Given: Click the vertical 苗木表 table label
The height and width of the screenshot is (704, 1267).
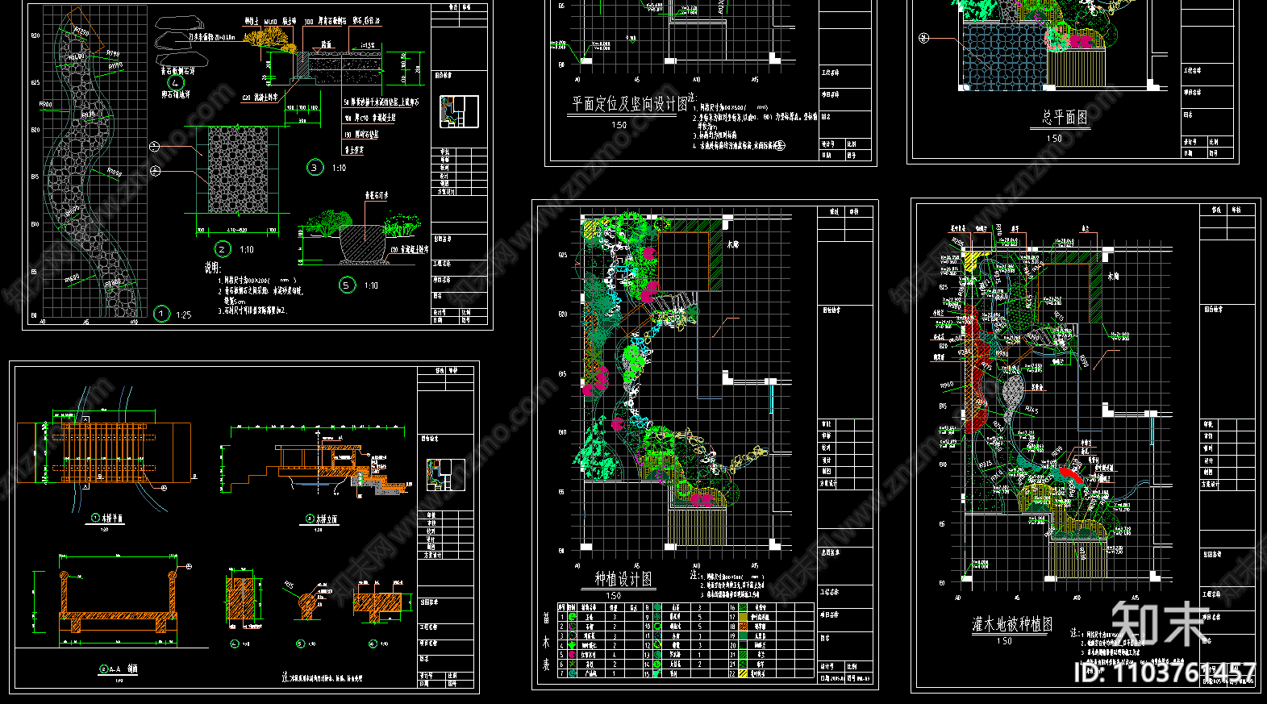Looking at the screenshot, I should [547, 641].
